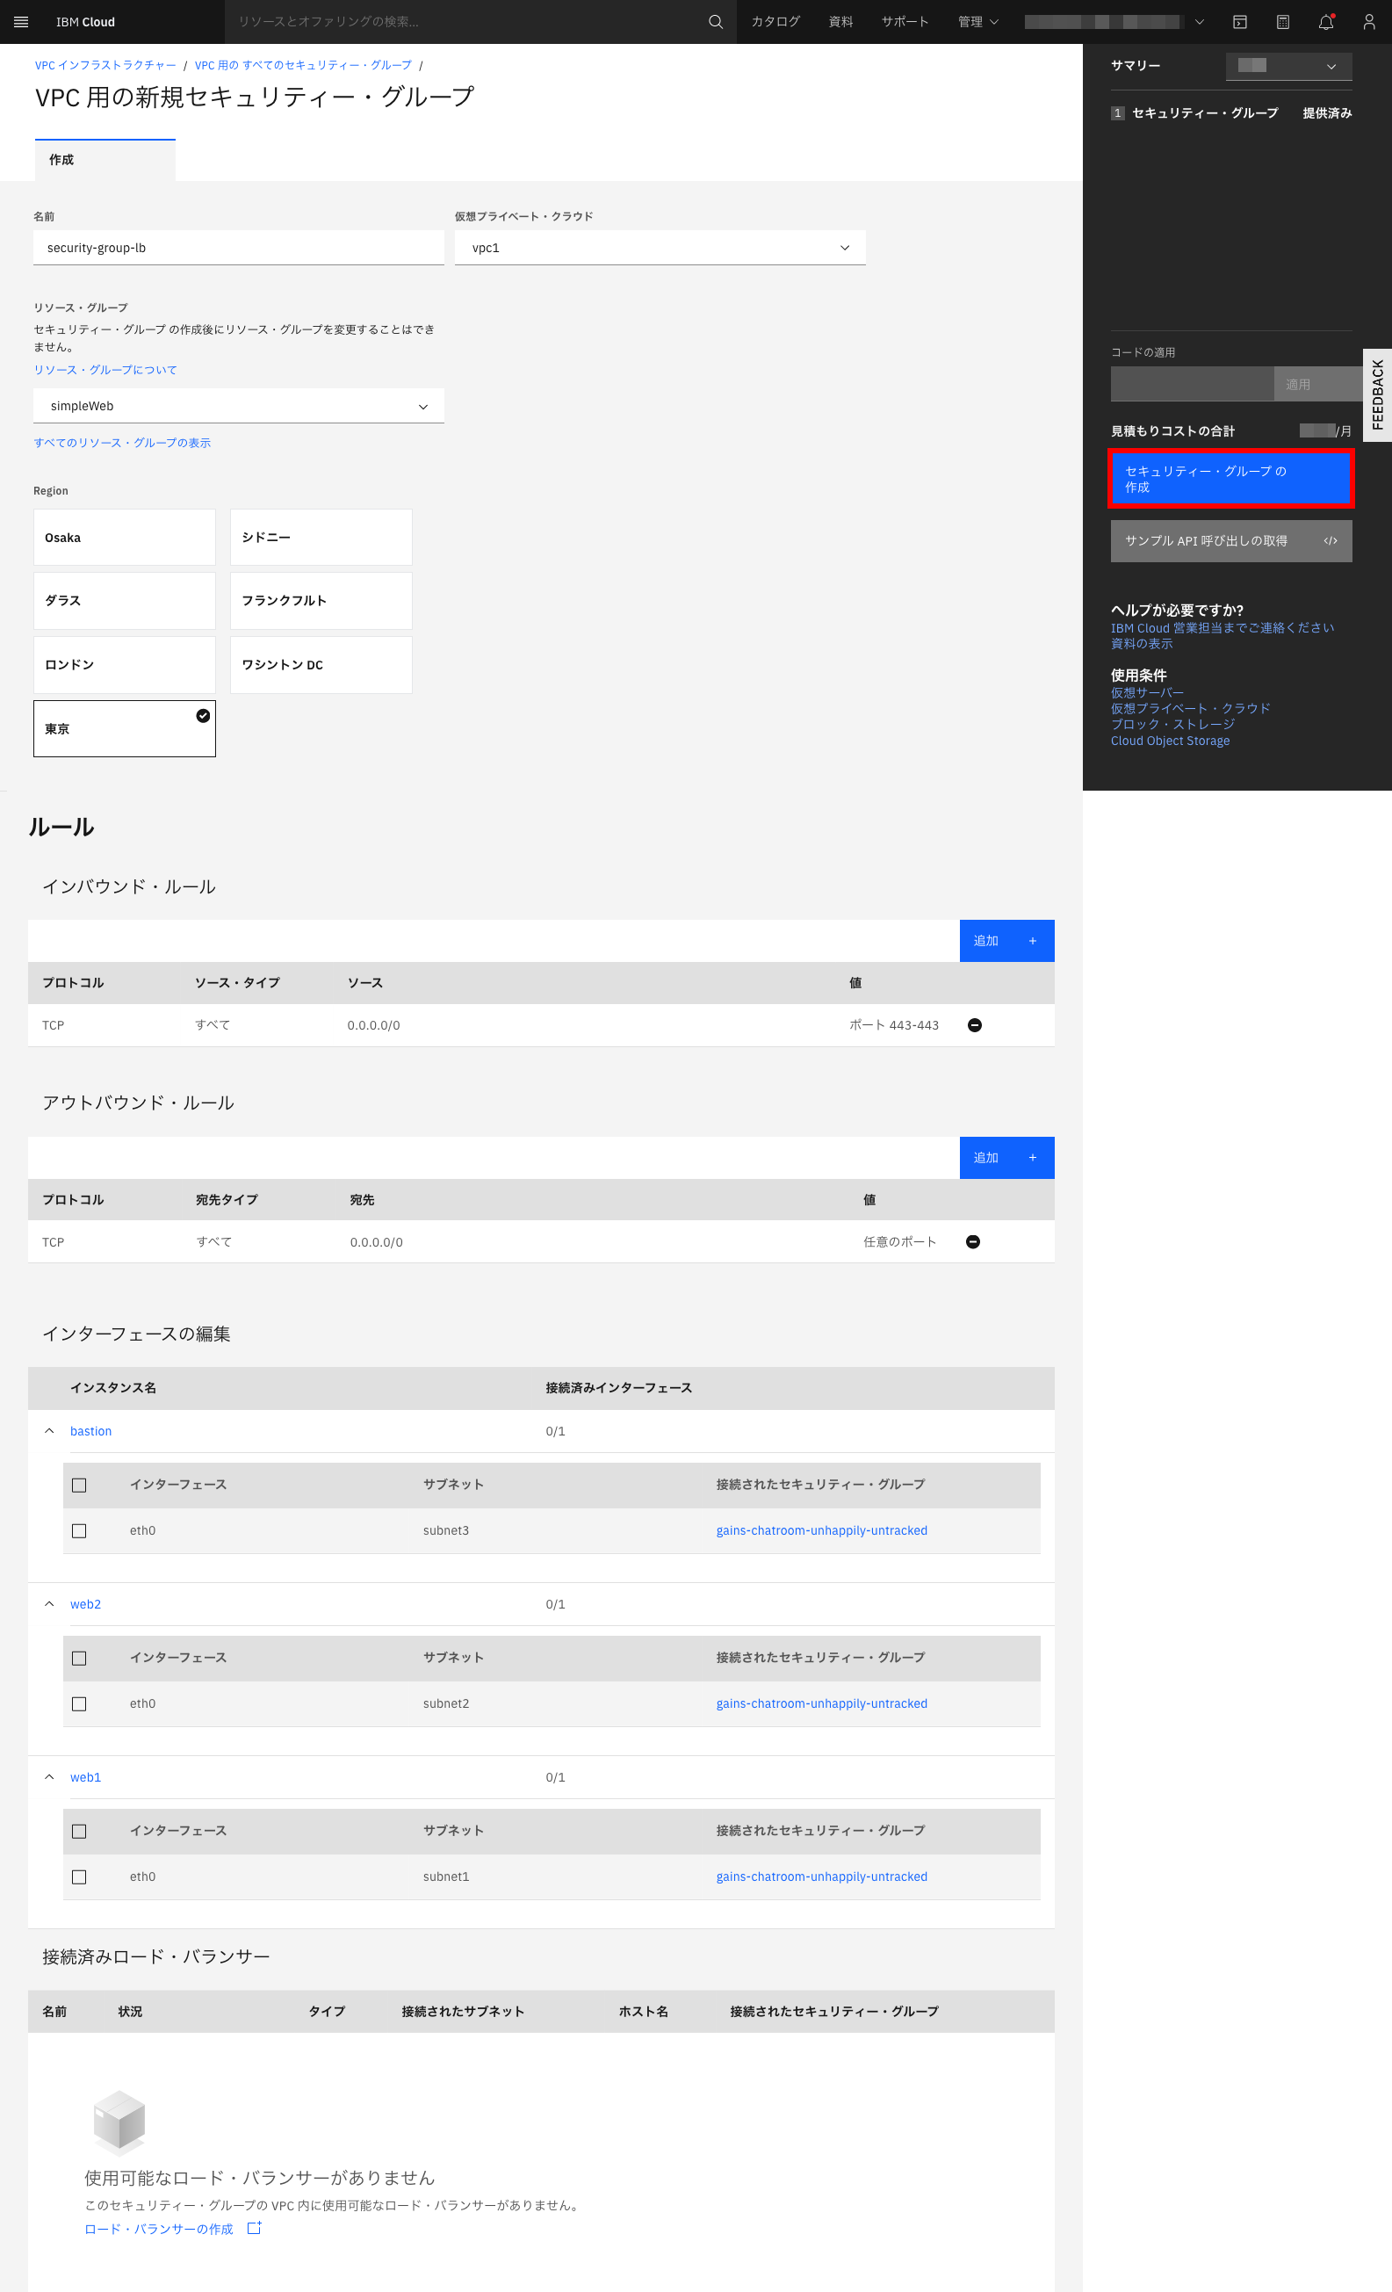Click the IBM Cloud logo

(85, 21)
